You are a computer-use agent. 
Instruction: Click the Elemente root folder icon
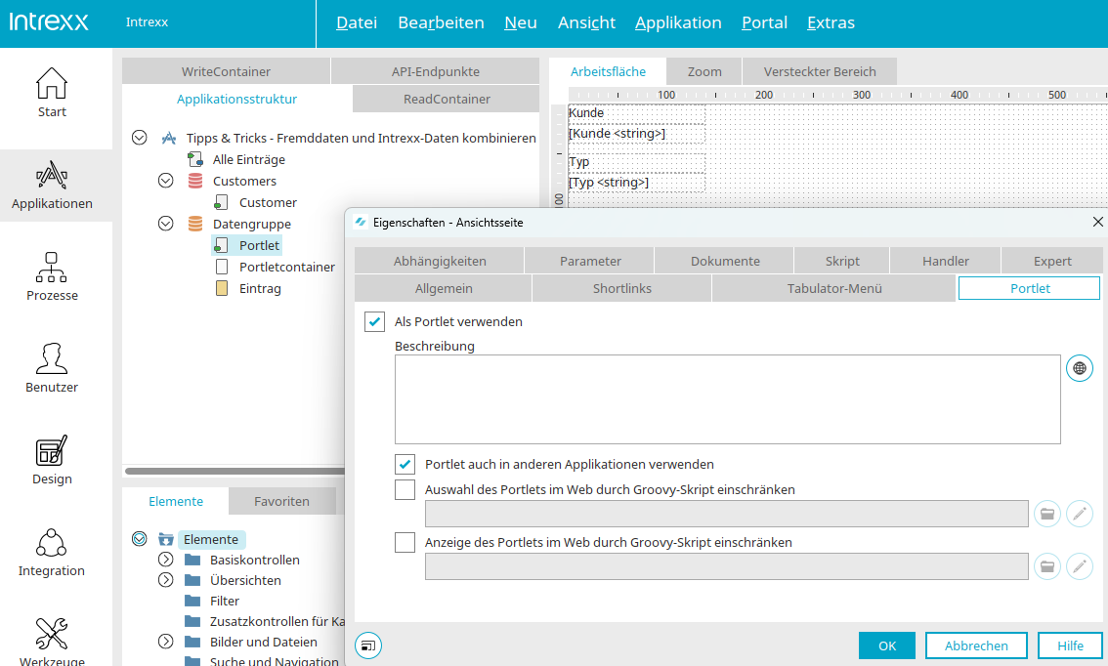166,540
